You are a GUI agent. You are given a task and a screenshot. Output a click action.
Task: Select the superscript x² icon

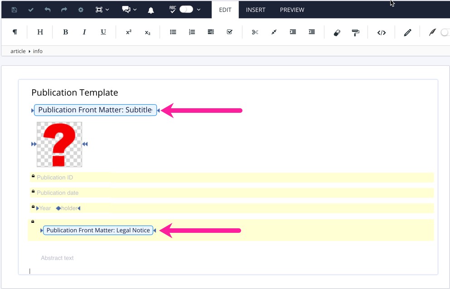click(128, 32)
